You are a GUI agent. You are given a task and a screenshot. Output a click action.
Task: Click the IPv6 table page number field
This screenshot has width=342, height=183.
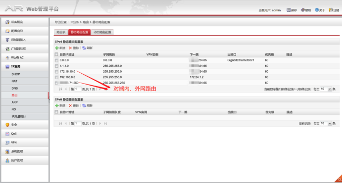pos(78,124)
